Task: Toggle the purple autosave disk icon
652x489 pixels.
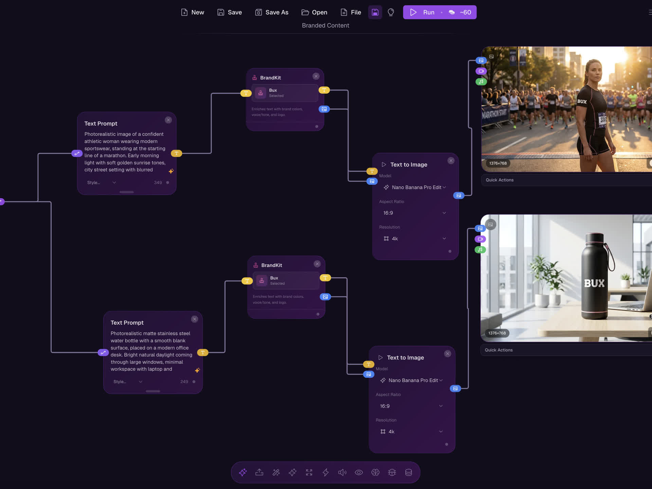Action: tap(375, 12)
